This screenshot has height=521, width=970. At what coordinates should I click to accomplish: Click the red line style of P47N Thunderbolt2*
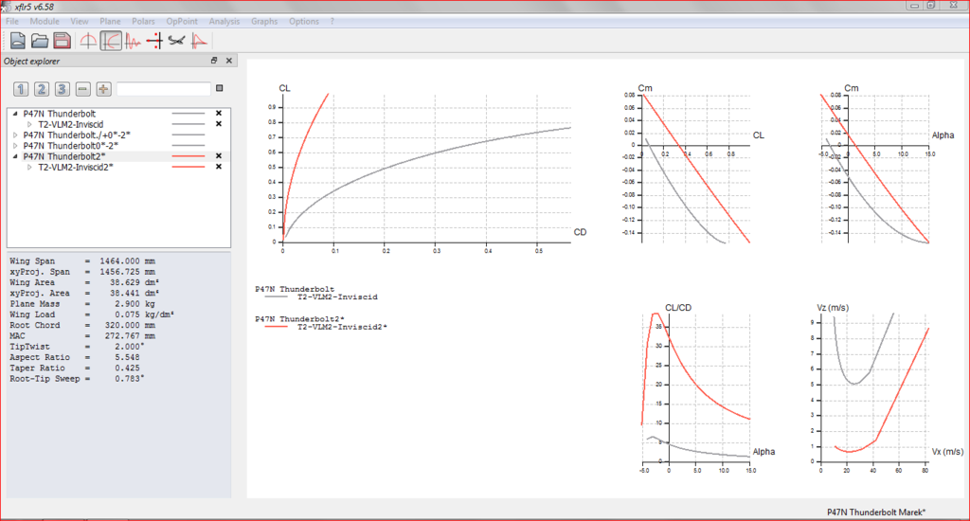(189, 156)
